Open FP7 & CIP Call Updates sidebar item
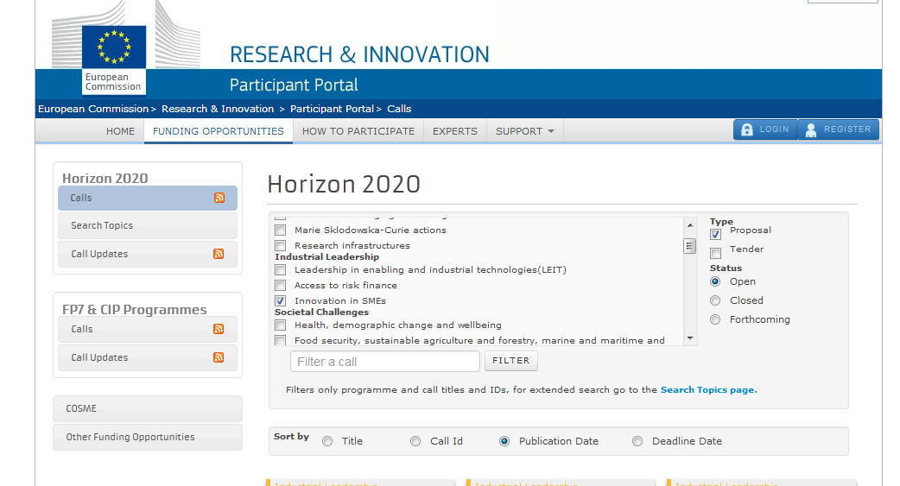Screen dimensions: 900x486 pyautogui.click(x=148, y=357)
